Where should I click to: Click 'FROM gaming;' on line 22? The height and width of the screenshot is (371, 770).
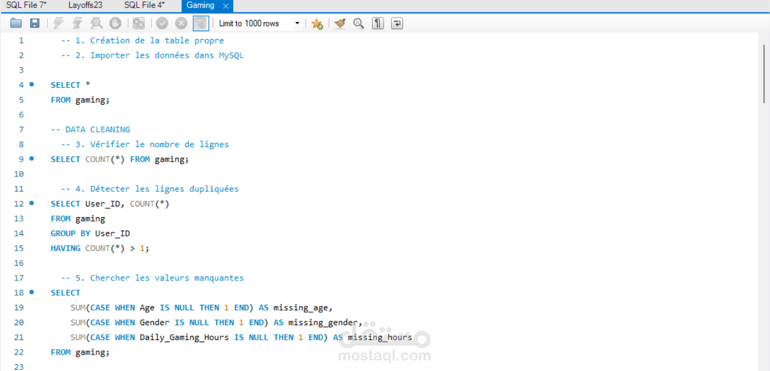(80, 352)
